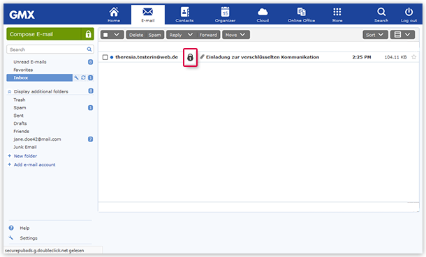Image resolution: width=426 pixels, height=257 pixels.
Task: Click the Settings wrench icon at bottom
Action: click(x=11, y=237)
